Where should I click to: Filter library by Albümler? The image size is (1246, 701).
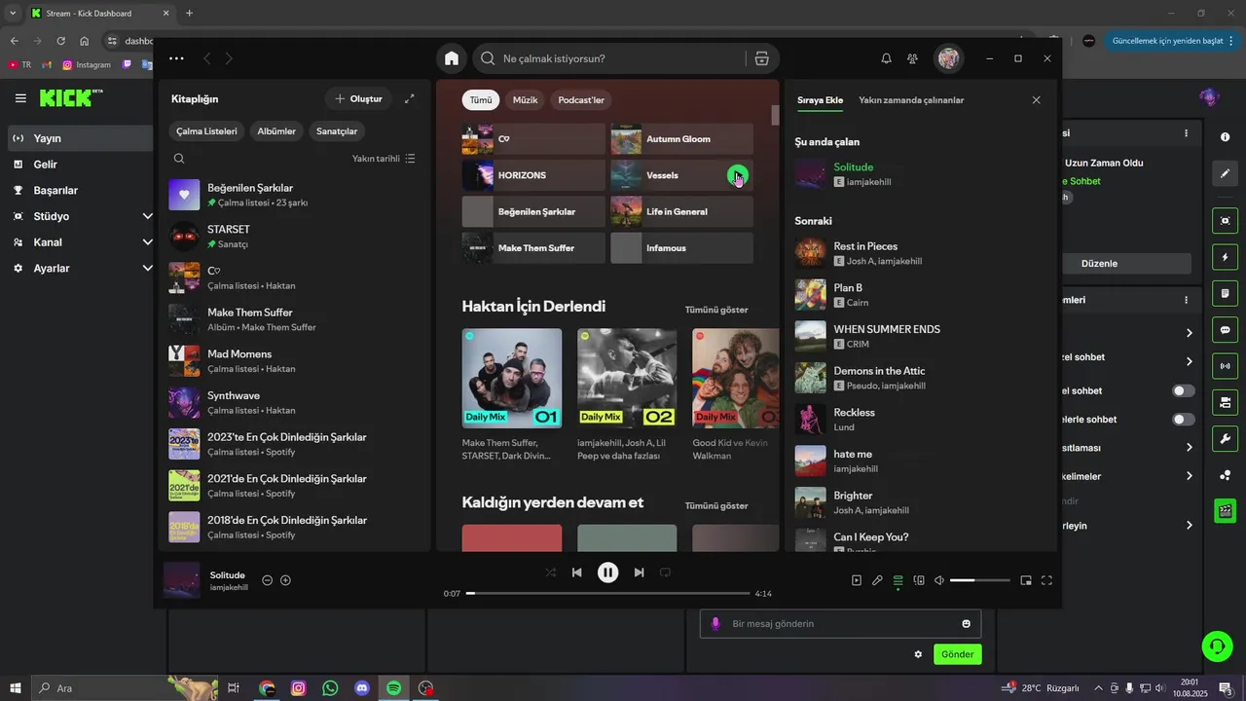coord(276,130)
